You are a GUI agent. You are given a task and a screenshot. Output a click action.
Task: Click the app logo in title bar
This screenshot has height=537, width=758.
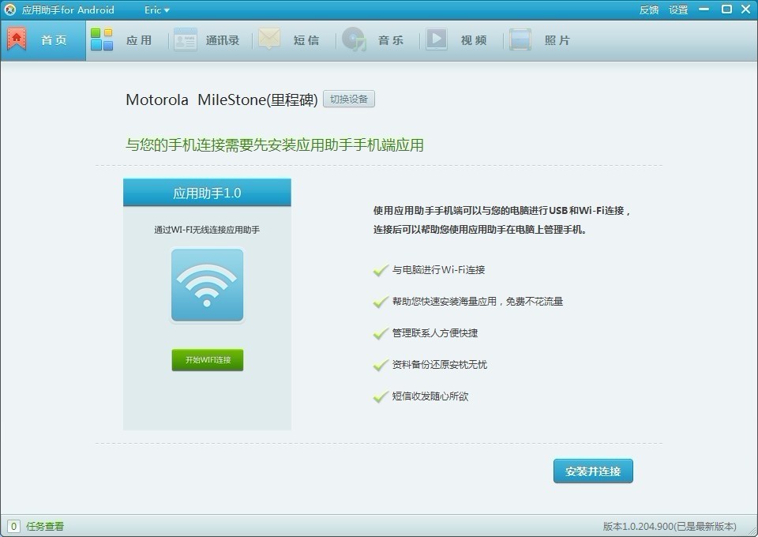pyautogui.click(x=9, y=9)
